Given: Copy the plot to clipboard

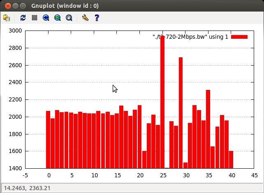Looking at the screenshot, I should pos(7,18).
